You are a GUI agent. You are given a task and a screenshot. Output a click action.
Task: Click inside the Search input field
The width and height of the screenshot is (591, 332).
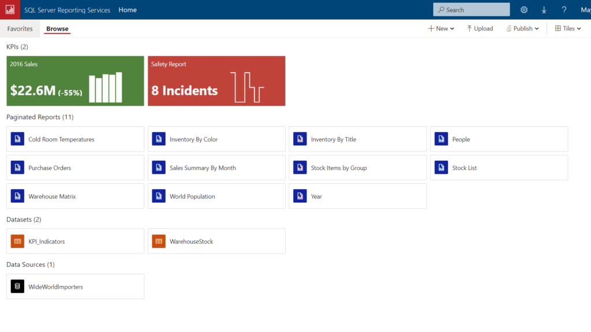click(472, 10)
